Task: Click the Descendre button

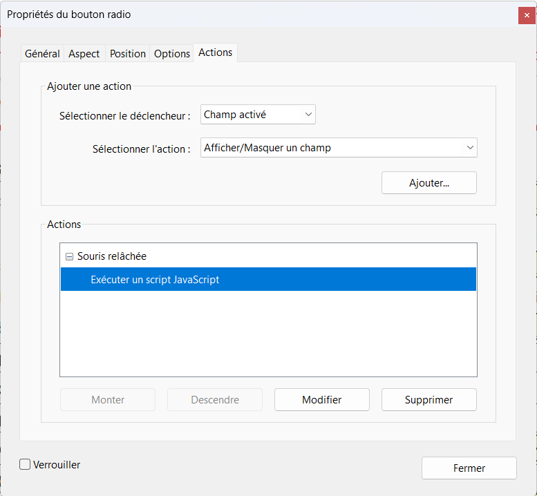Action: click(215, 399)
